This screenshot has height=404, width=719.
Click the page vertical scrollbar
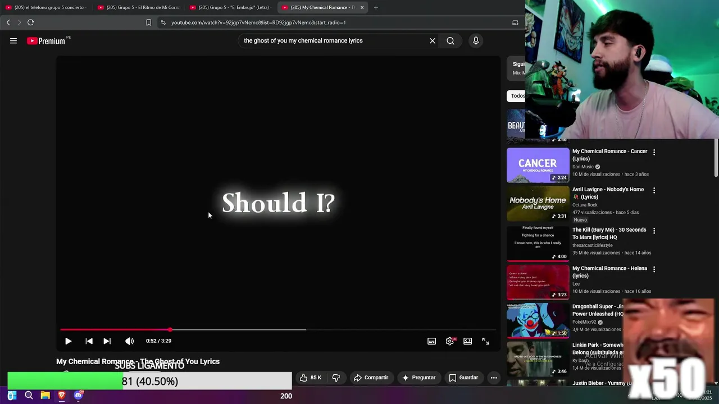716,158
